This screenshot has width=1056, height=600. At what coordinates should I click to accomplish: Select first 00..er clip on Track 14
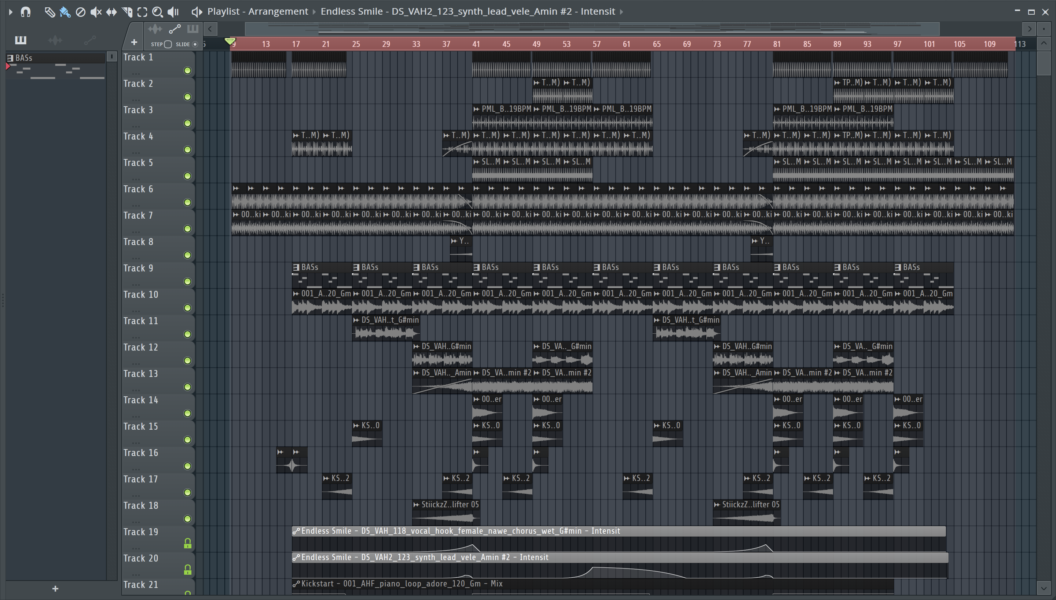tap(487, 407)
